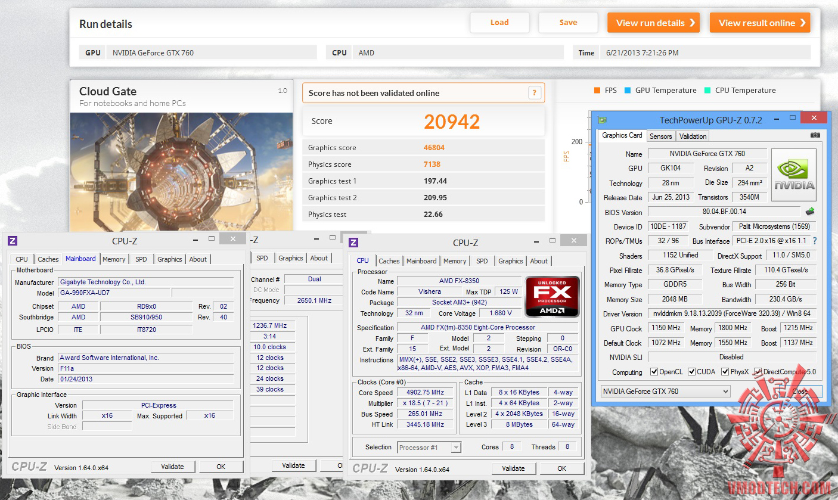The height and width of the screenshot is (500, 838).
Task: Toggle the OpenCL checkbox in GPU-Z
Action: [654, 372]
